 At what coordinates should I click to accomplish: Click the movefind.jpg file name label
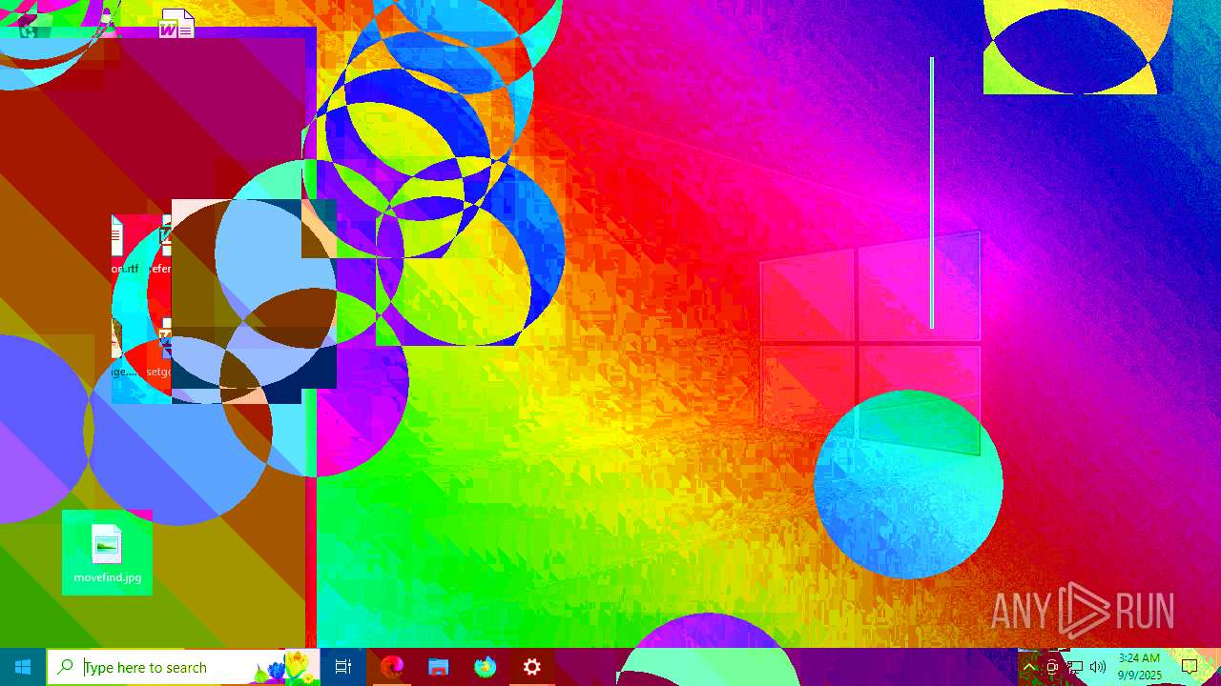tap(107, 577)
